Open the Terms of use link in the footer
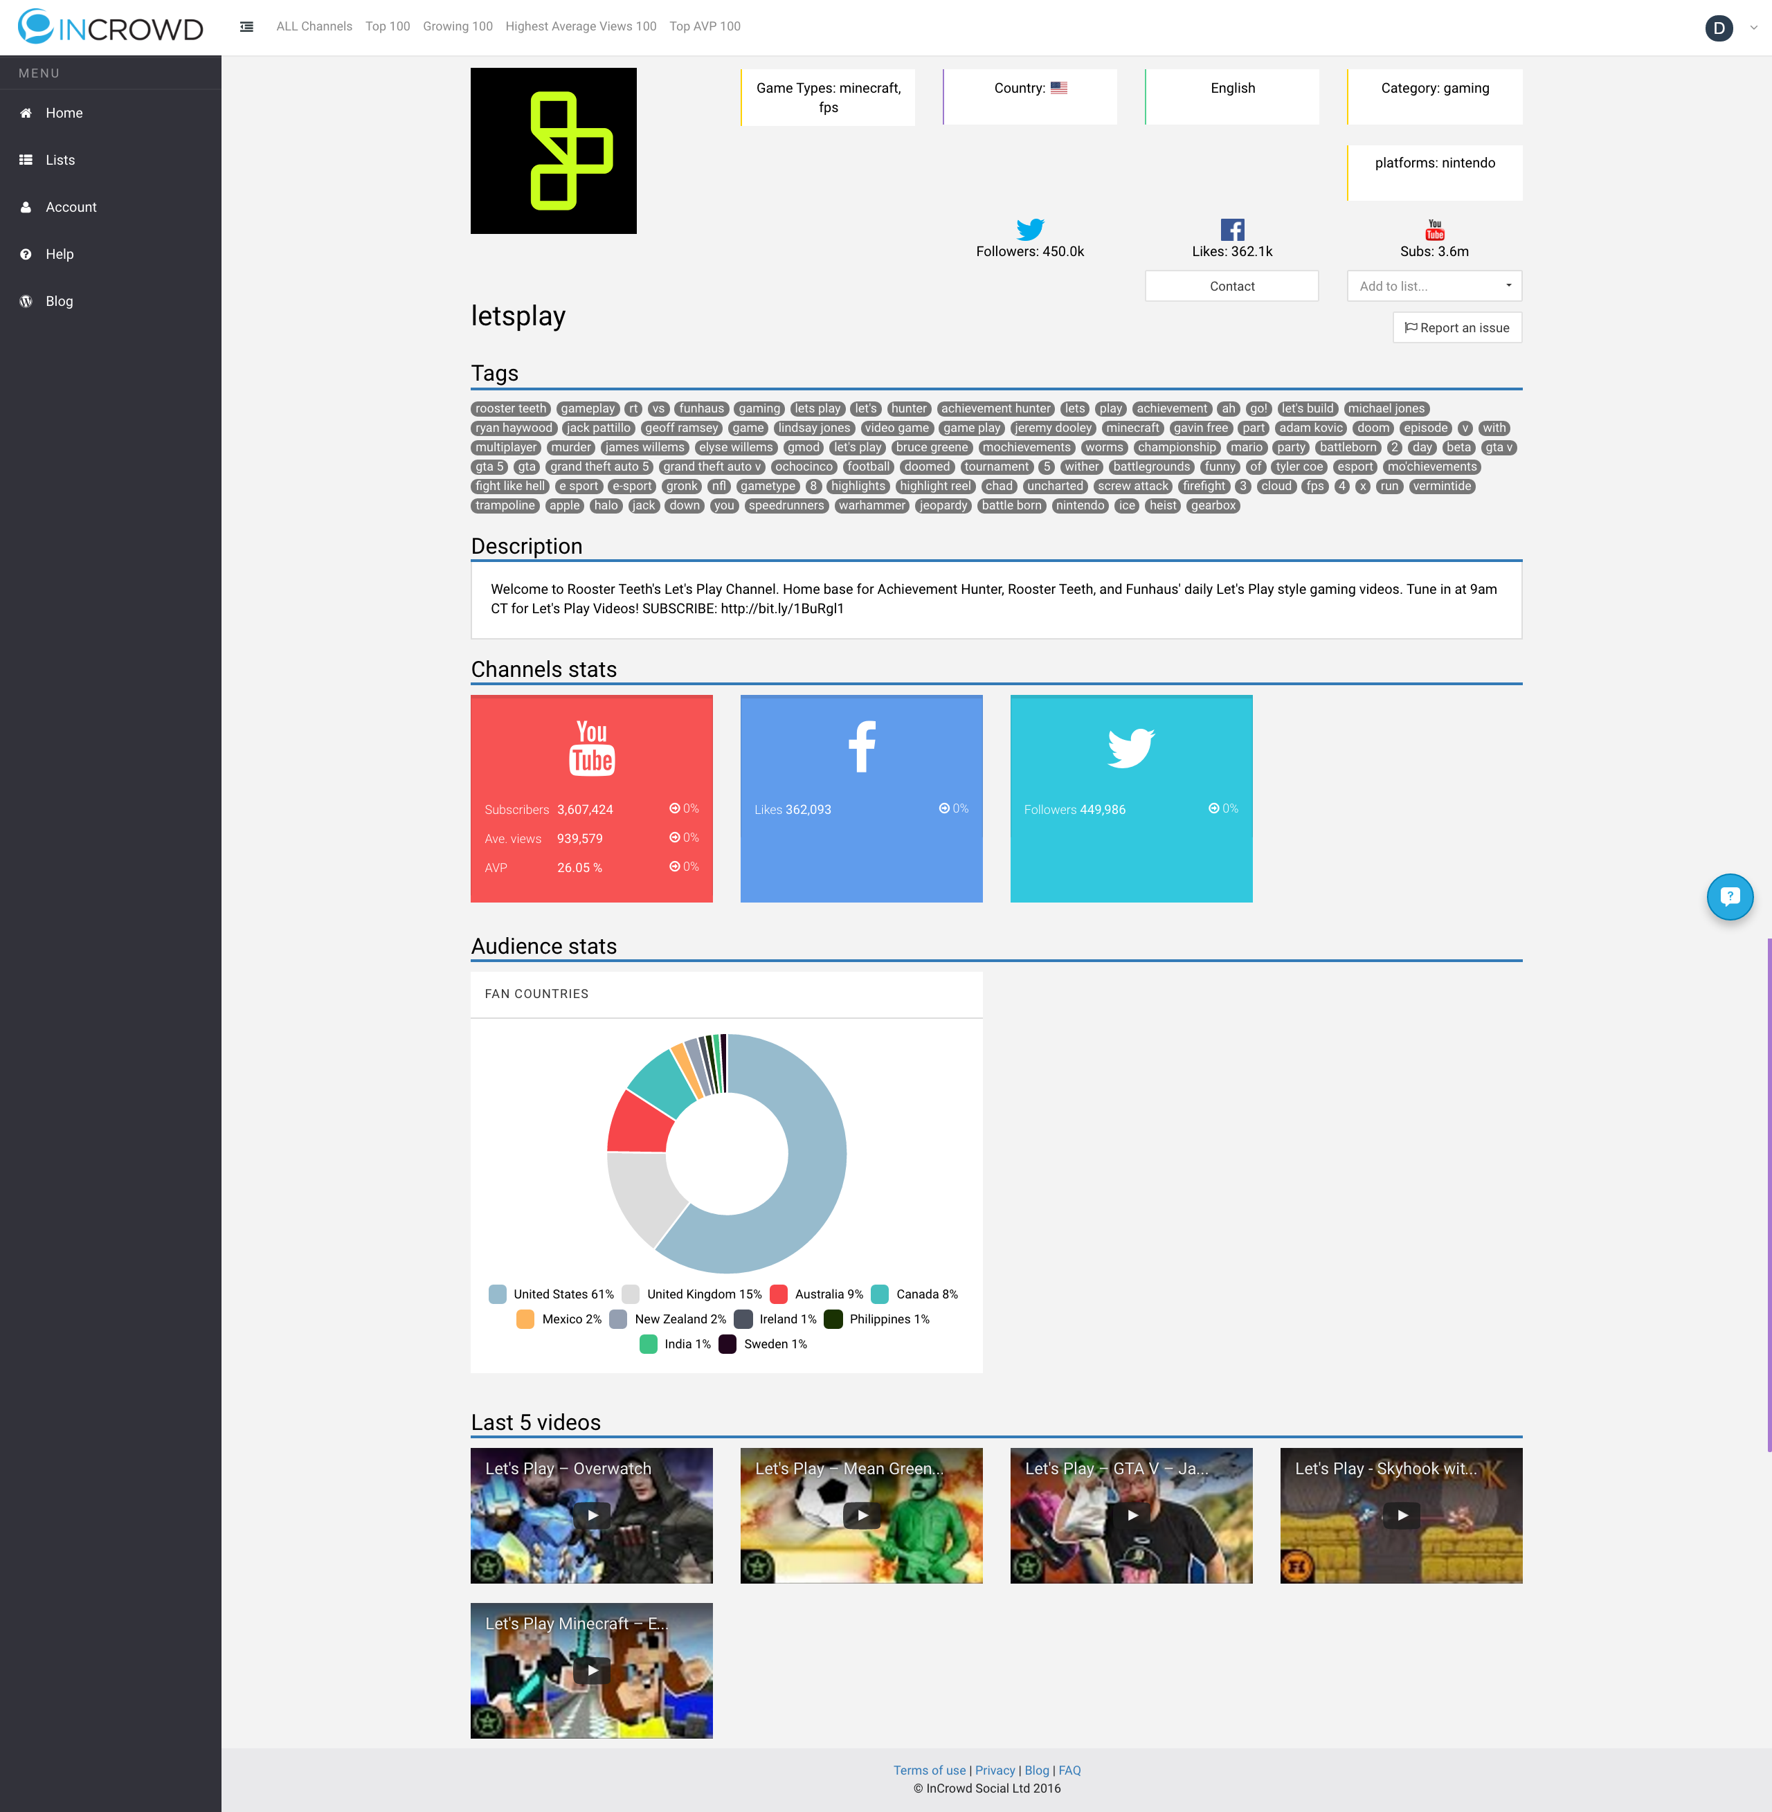 pyautogui.click(x=928, y=1769)
